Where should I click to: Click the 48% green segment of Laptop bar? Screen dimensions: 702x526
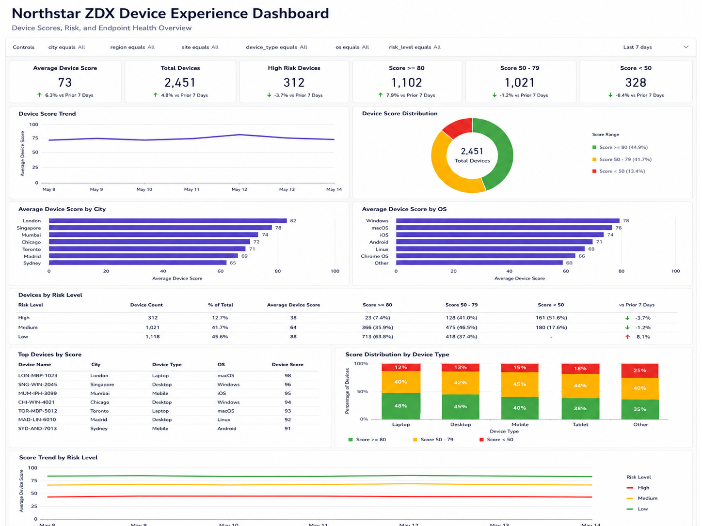(401, 406)
